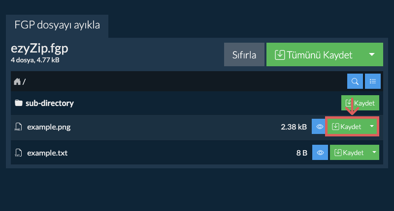Select the example.txt file name
The height and width of the screenshot is (211, 394).
[x=47, y=153]
